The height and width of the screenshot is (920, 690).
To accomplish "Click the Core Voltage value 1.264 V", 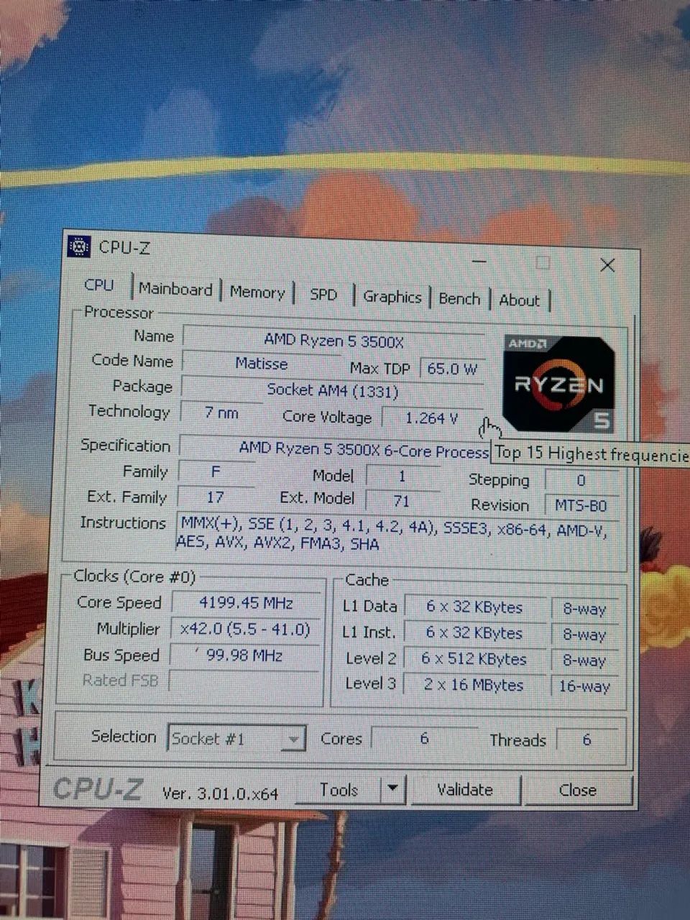I will [x=432, y=418].
